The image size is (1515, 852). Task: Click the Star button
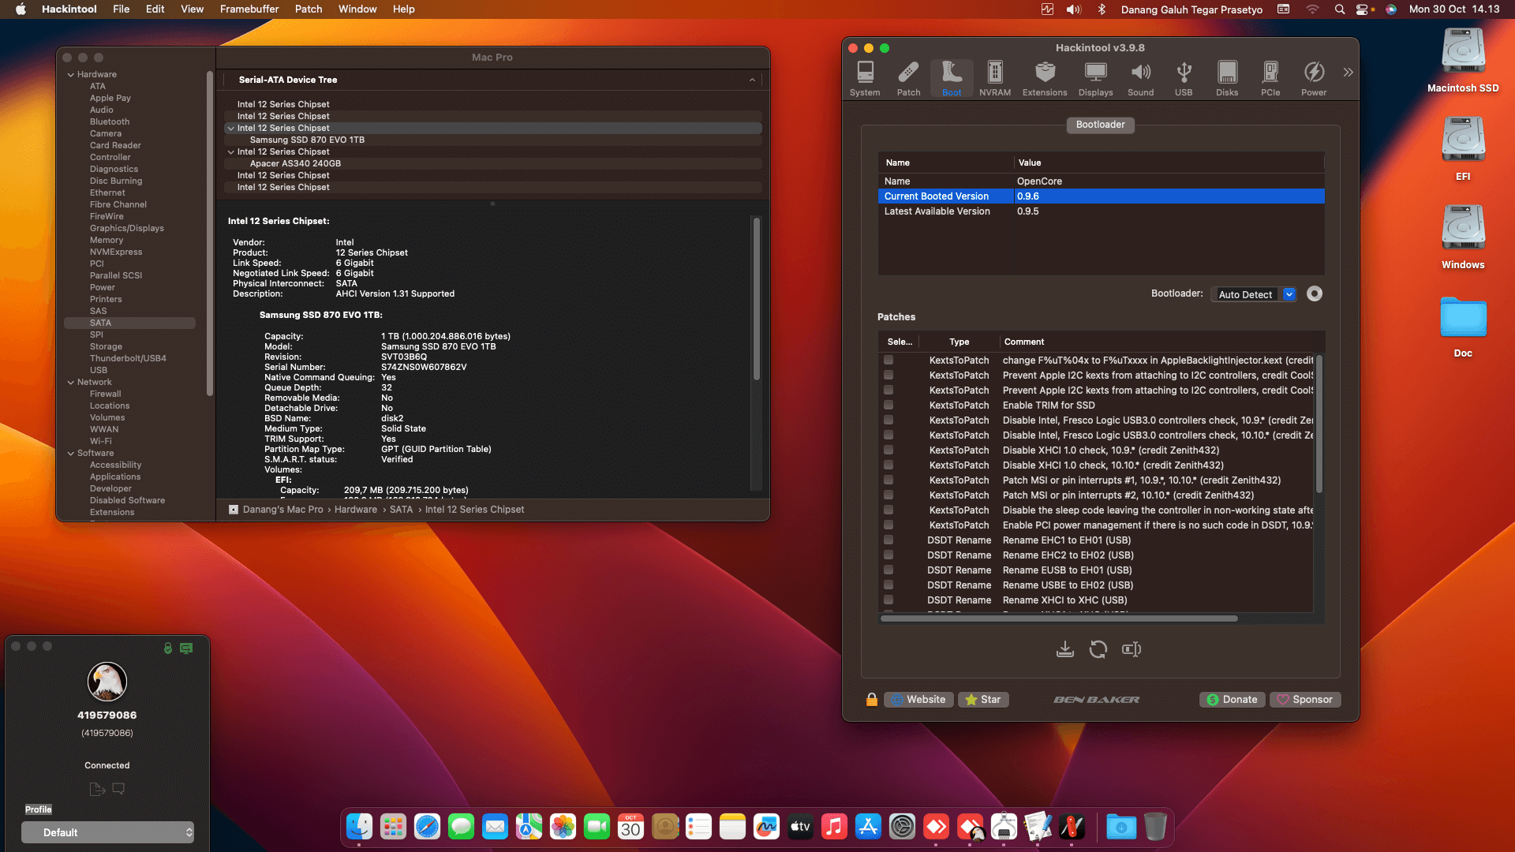(x=983, y=700)
